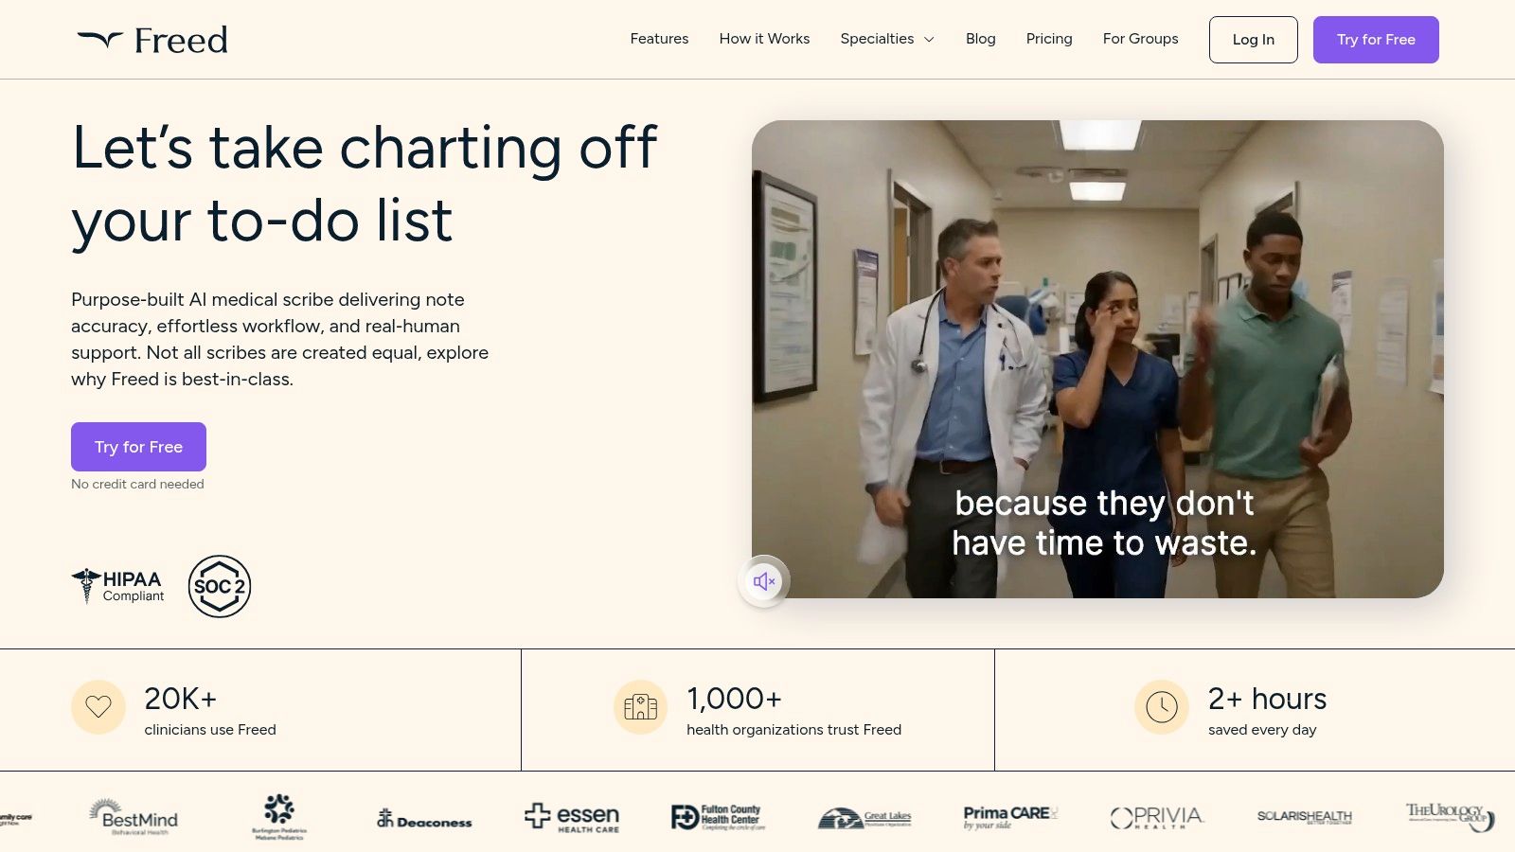Click the essen Health Care logo
This screenshot has height=852, width=1515.
(572, 817)
